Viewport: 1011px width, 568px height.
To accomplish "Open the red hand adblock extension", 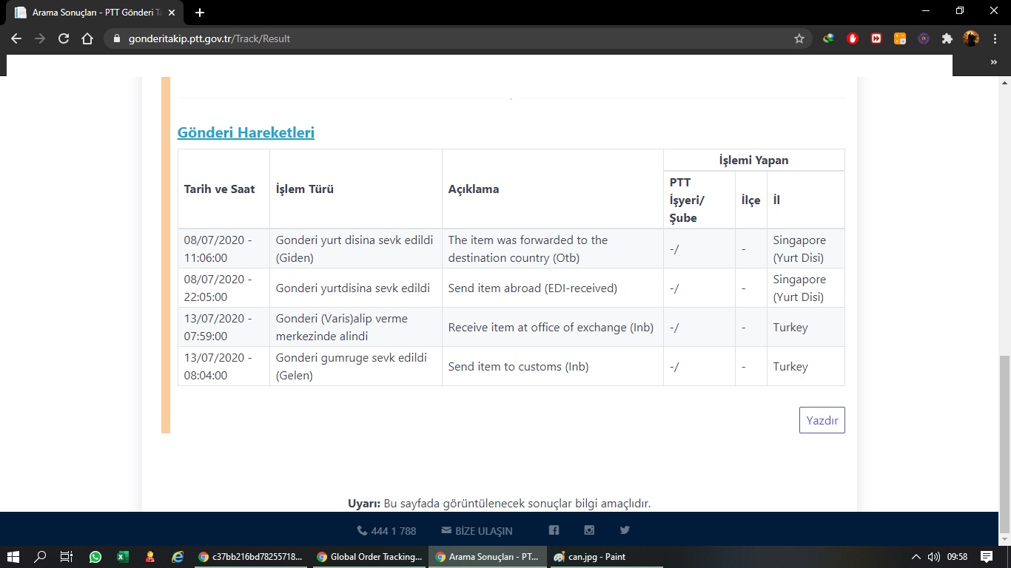I will pyautogui.click(x=853, y=38).
